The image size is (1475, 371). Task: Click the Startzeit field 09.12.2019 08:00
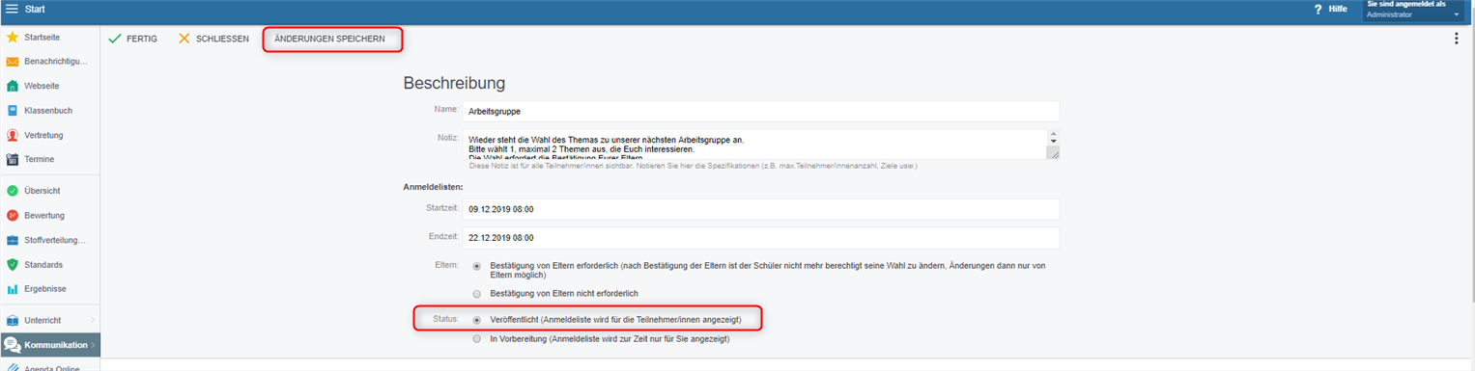[x=761, y=209]
